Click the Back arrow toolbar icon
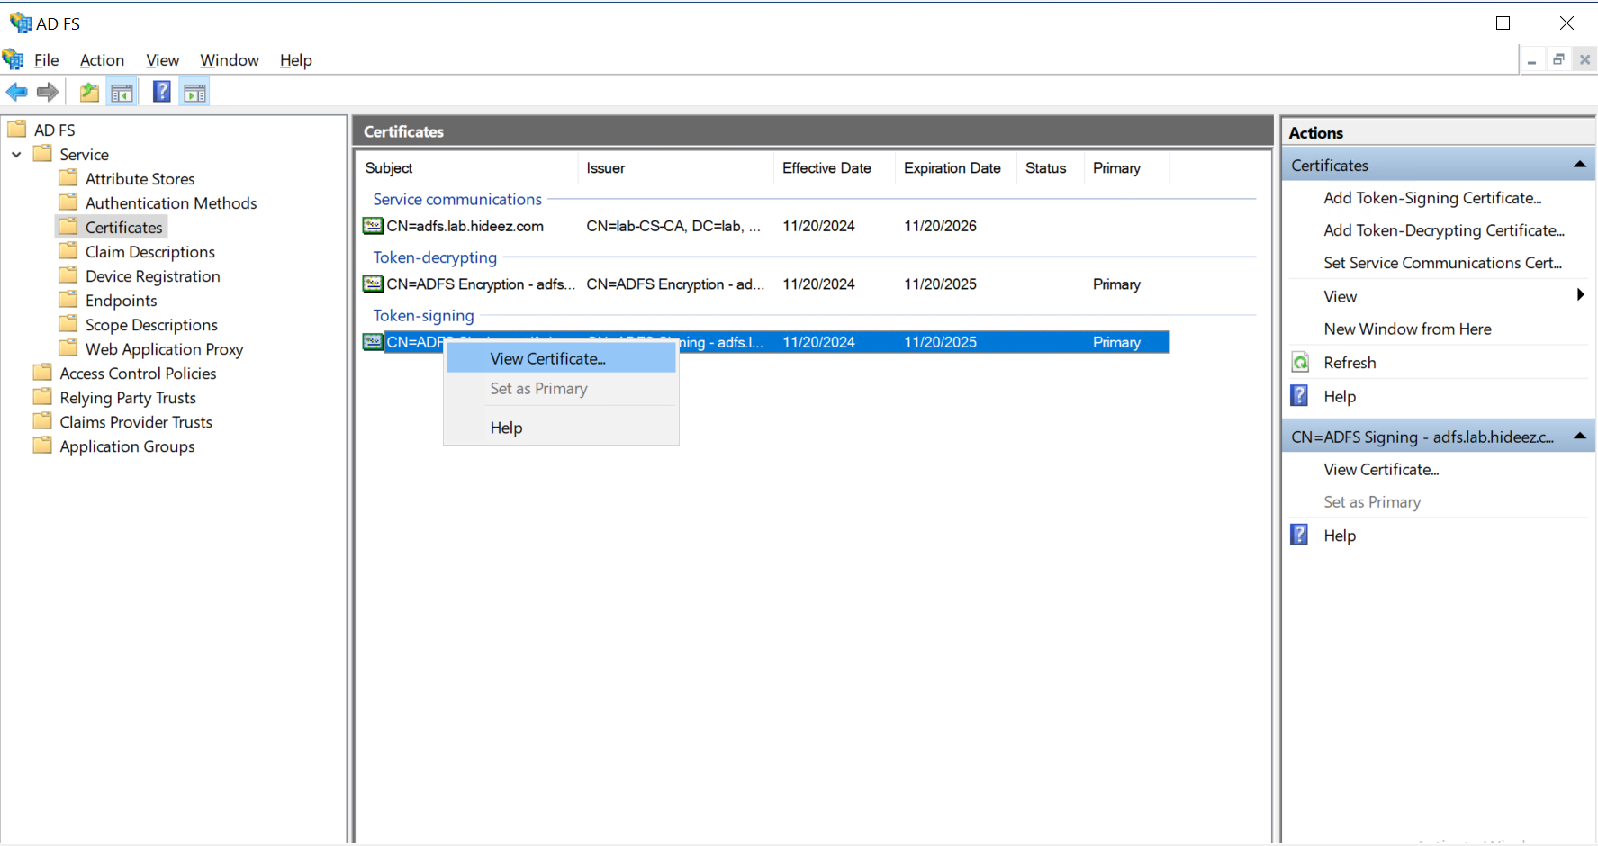Image resolution: width=1598 pixels, height=846 pixels. (x=16, y=92)
